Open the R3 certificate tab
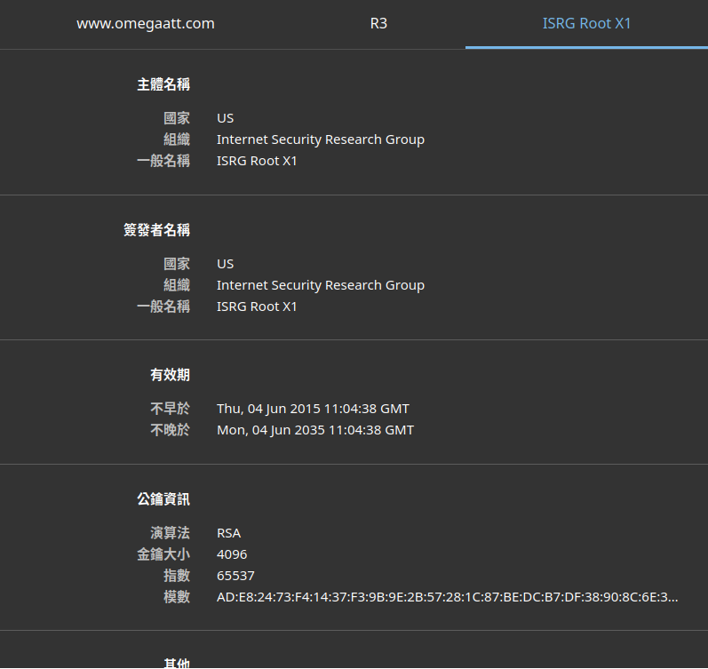Image resolution: width=708 pixels, height=669 pixels. tap(378, 23)
